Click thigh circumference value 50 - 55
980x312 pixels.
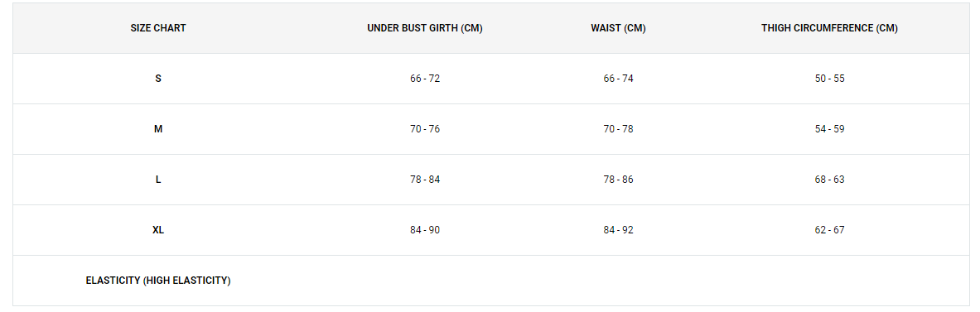coord(829,79)
